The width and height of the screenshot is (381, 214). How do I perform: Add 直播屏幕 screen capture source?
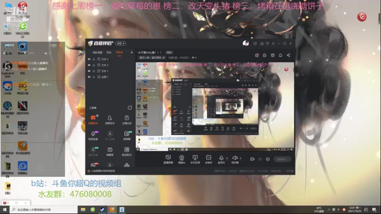(168, 159)
